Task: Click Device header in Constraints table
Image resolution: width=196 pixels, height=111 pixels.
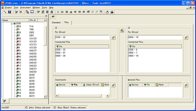Action: coord(62,85)
